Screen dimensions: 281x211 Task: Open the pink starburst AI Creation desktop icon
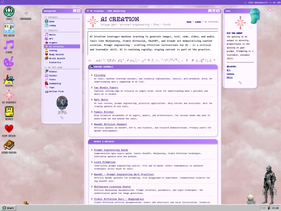click(9, 95)
